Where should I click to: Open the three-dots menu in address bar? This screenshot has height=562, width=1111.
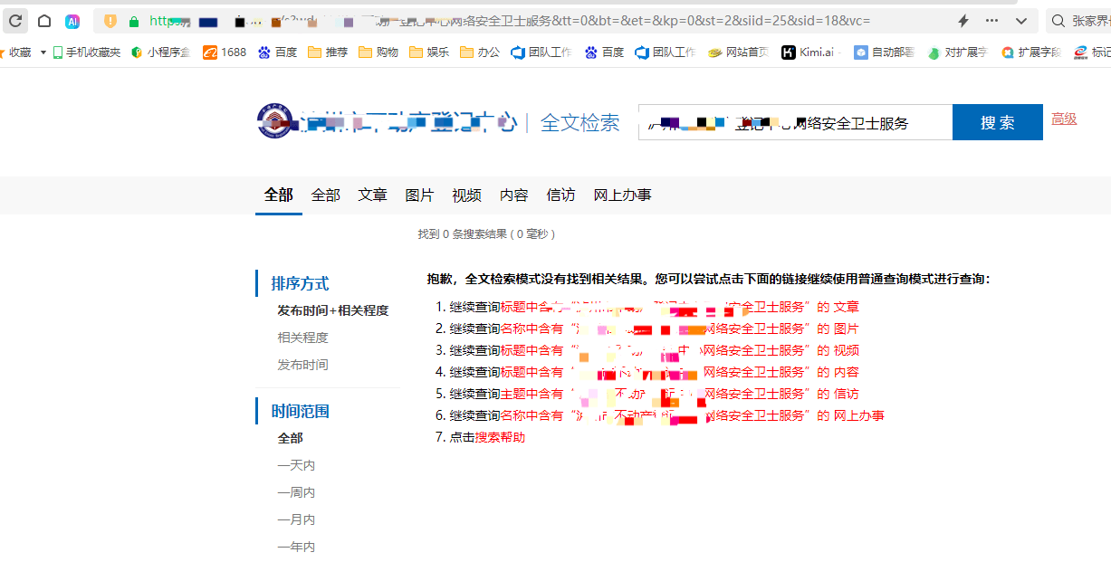click(992, 21)
